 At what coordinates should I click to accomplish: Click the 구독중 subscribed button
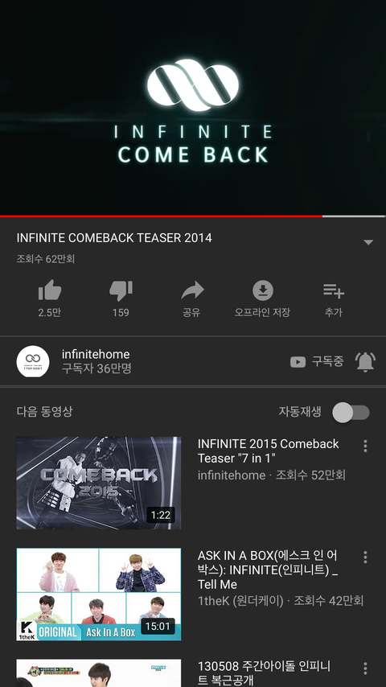328,361
